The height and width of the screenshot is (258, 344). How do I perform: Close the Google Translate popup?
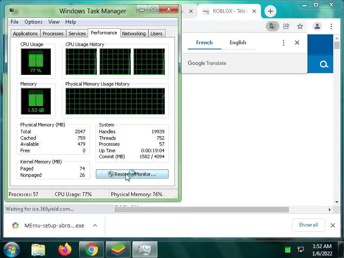click(297, 43)
